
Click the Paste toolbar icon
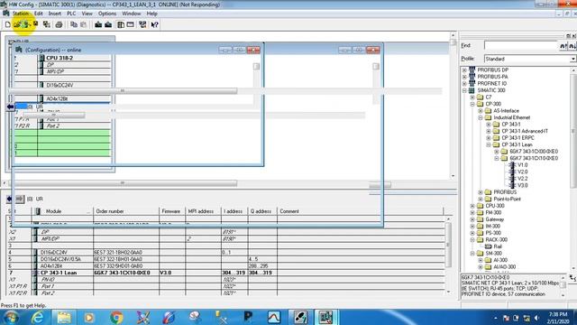click(x=84, y=24)
